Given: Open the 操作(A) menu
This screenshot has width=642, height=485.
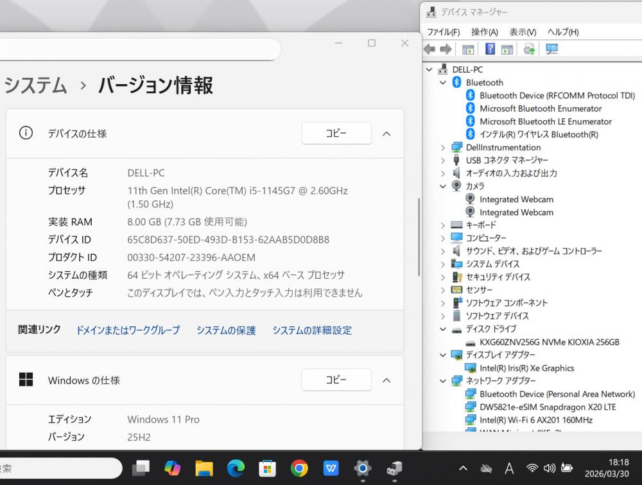Looking at the screenshot, I should pyautogui.click(x=484, y=32).
